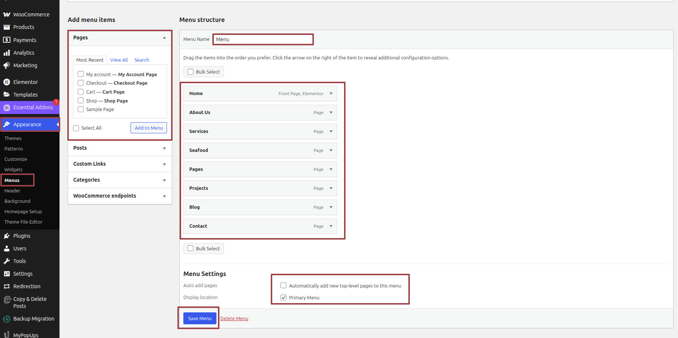Viewport: 678px width, 338px height.
Task: Click the Backup Migration icon
Action: pos(7,319)
